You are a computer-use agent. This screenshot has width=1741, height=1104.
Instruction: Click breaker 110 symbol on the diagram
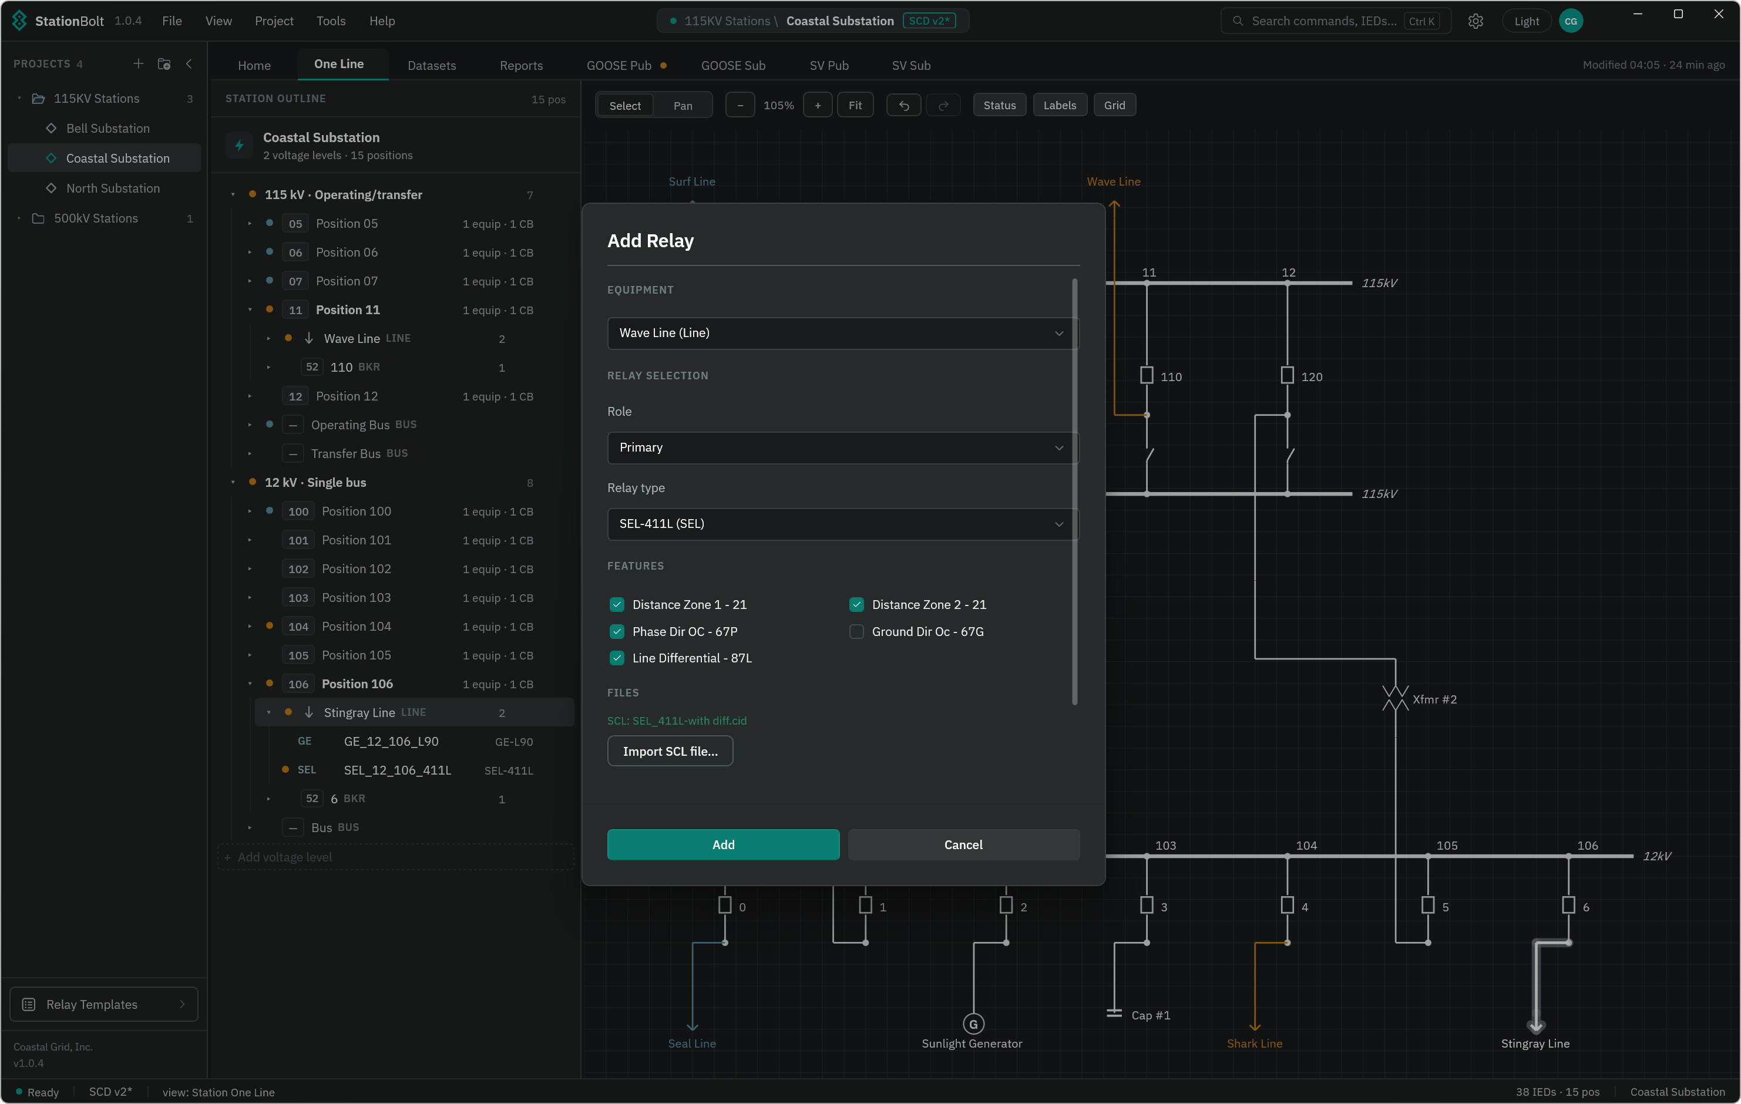[x=1146, y=375]
